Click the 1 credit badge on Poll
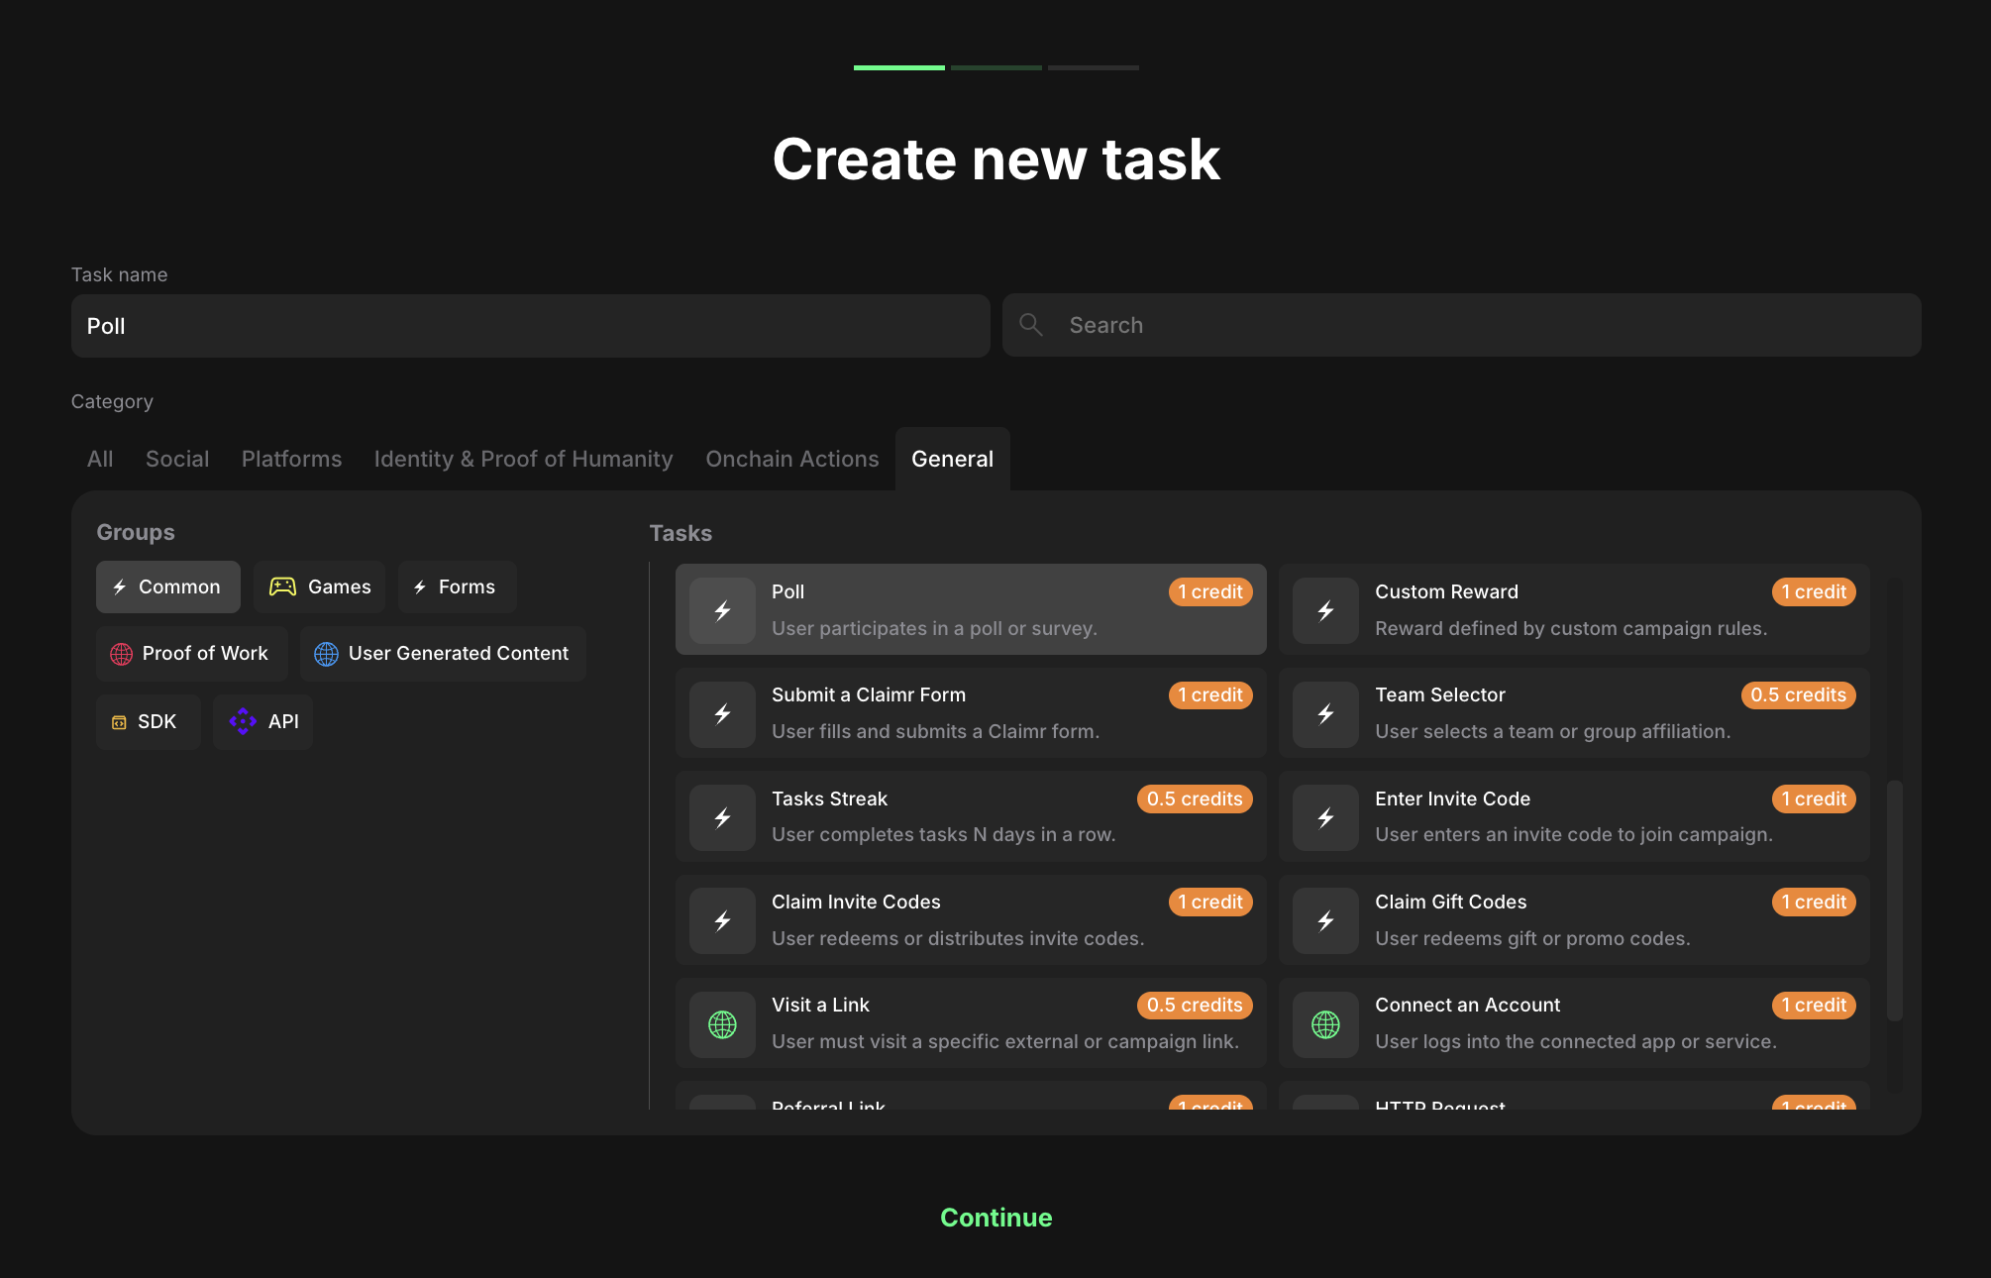1991x1278 pixels. (1210, 591)
